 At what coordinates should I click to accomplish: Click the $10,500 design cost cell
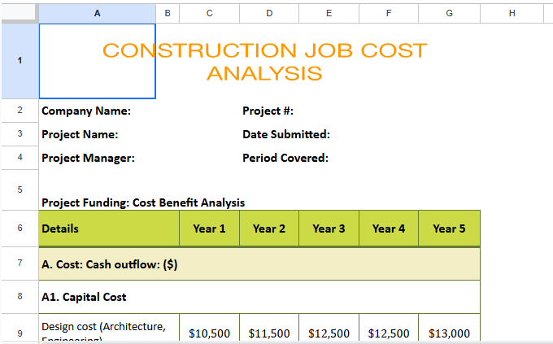click(209, 333)
